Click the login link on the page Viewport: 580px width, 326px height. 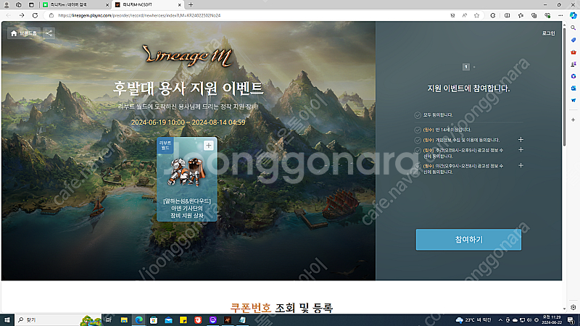[549, 33]
